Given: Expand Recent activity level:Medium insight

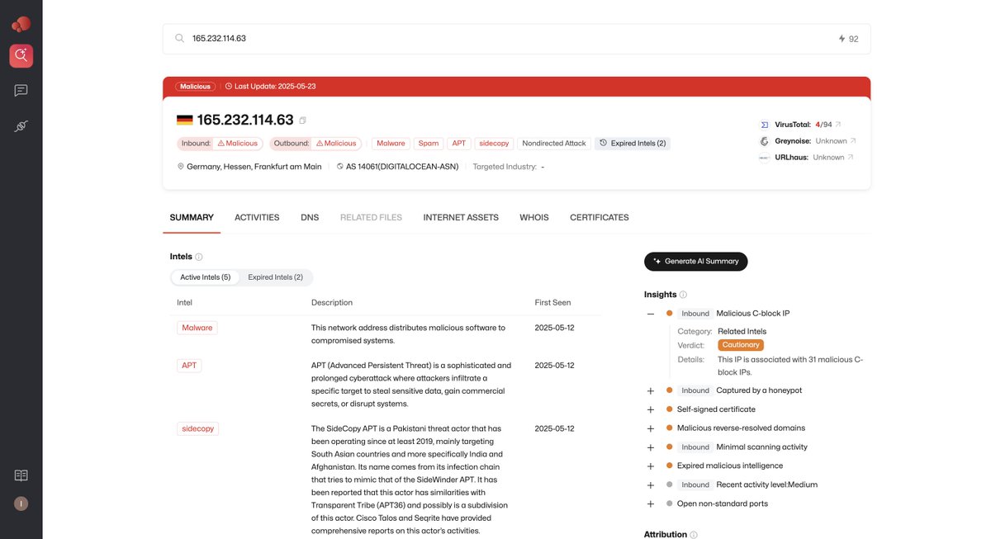Looking at the screenshot, I should pos(651,485).
